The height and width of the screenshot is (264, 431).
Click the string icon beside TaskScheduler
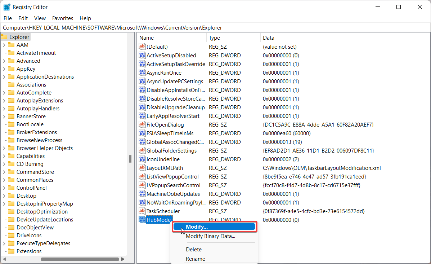[x=142, y=211]
